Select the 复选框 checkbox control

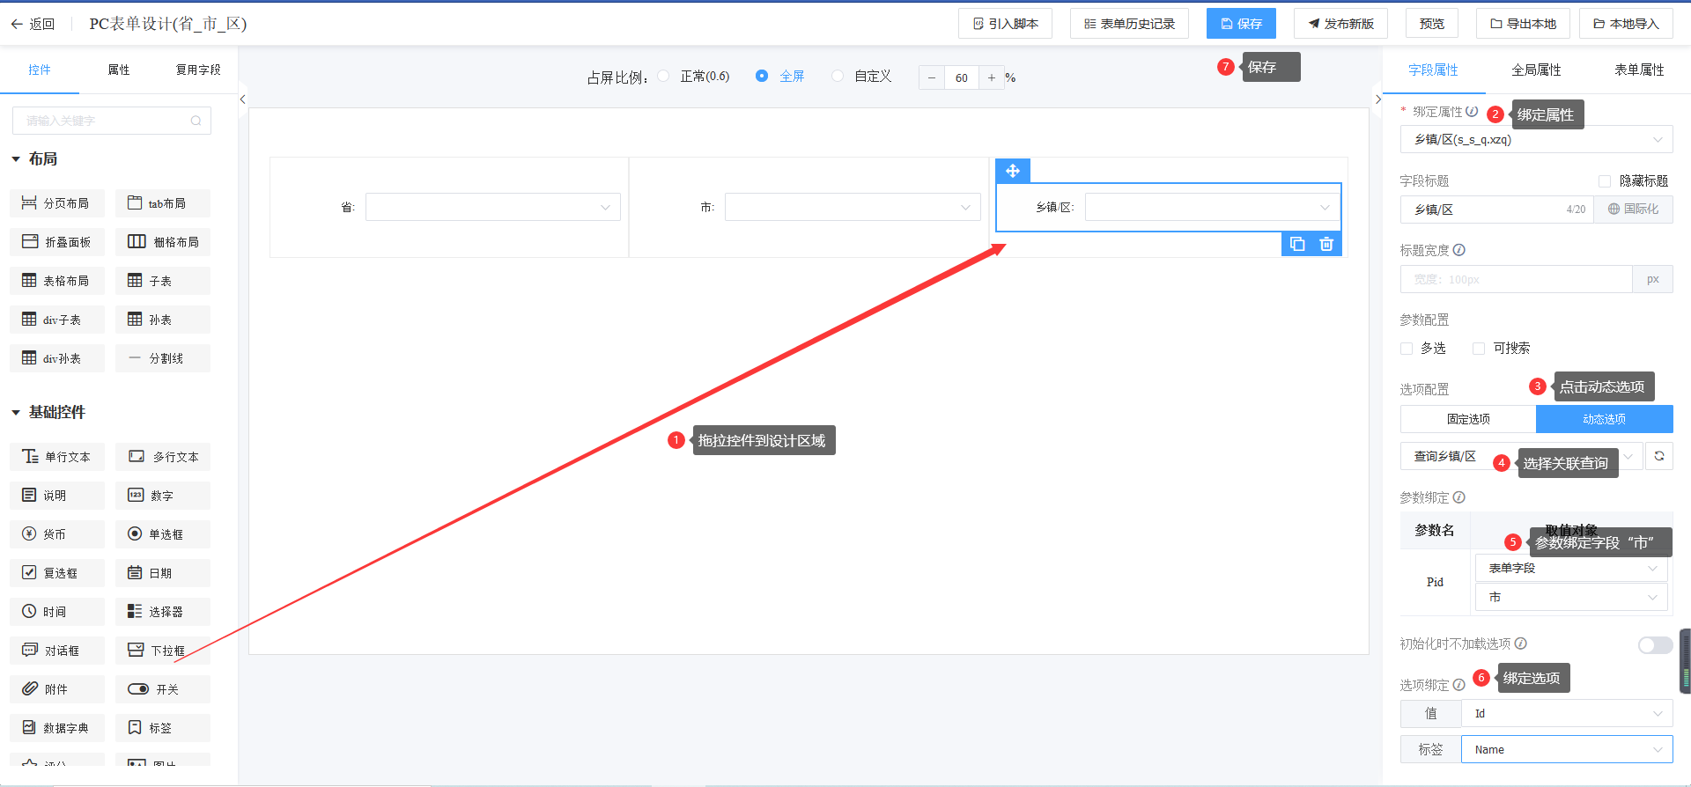click(x=57, y=573)
